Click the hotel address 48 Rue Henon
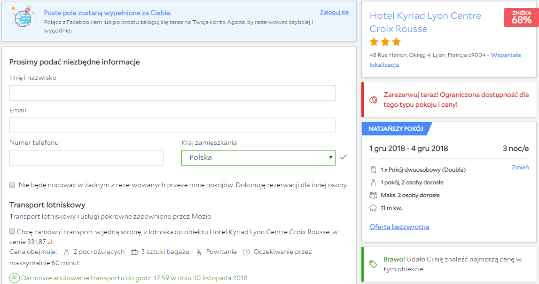 428,55
